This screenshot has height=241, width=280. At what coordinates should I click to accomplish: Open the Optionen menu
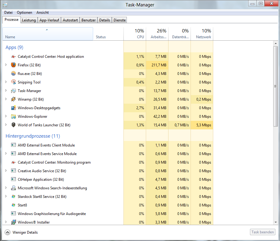25,13
